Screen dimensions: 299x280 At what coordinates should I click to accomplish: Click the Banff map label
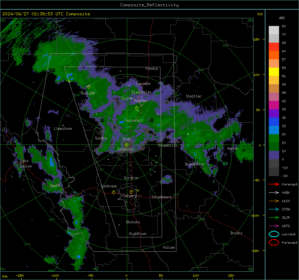tap(55, 185)
